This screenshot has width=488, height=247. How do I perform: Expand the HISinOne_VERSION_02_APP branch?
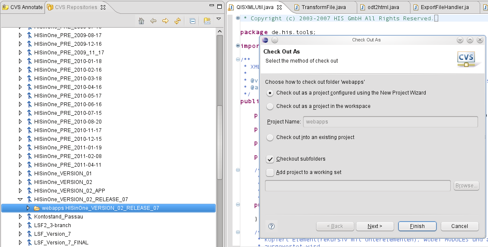click(20, 190)
